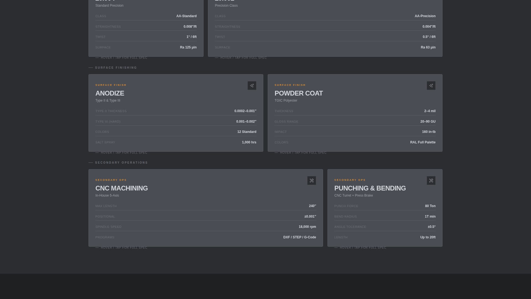This screenshot has height=299, width=531.
Task: Click the crossed-tools icon on Punching & Bending card
Action: [x=431, y=180]
